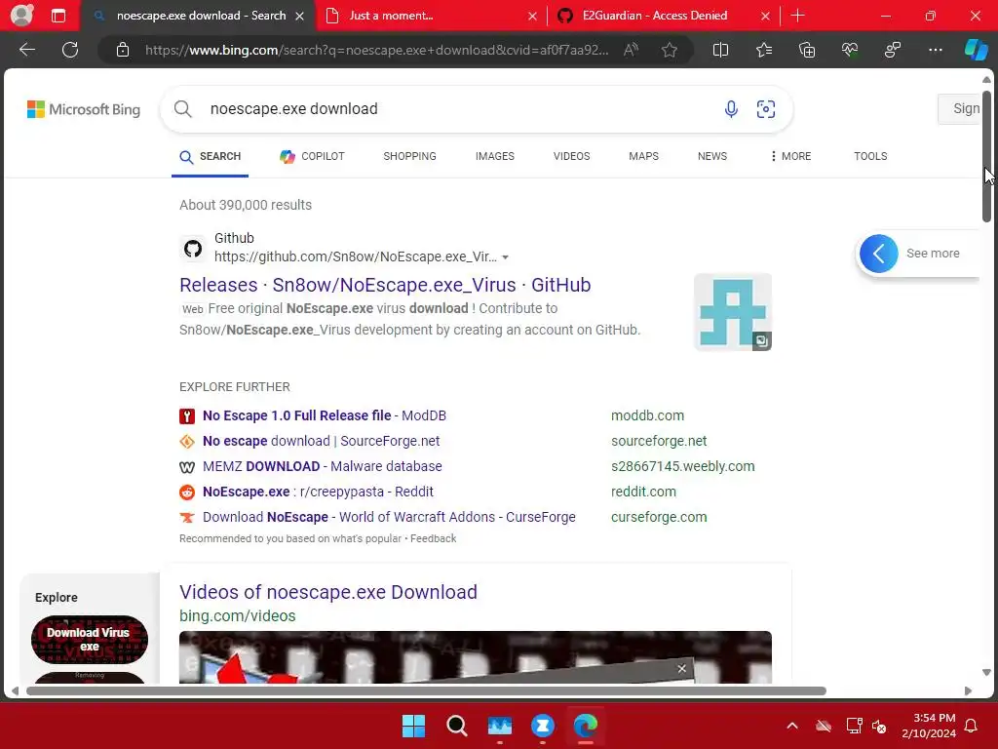998x749 pixels.
Task: Open the GitHub result thumbnail image
Action: (x=733, y=312)
